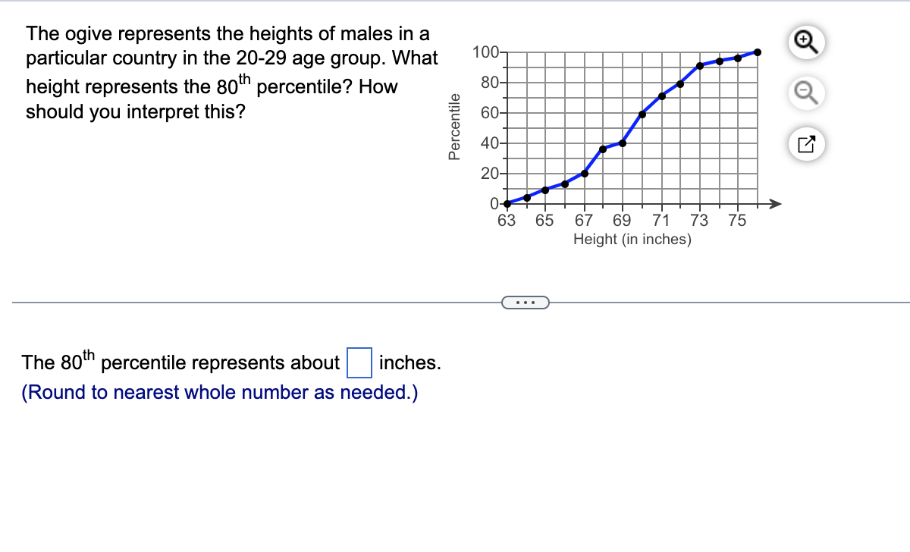Image resolution: width=910 pixels, height=552 pixels.
Task: Select the magnifier with minus sign
Action: (x=805, y=94)
